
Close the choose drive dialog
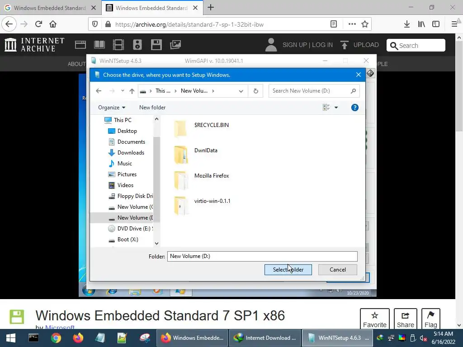(359, 75)
